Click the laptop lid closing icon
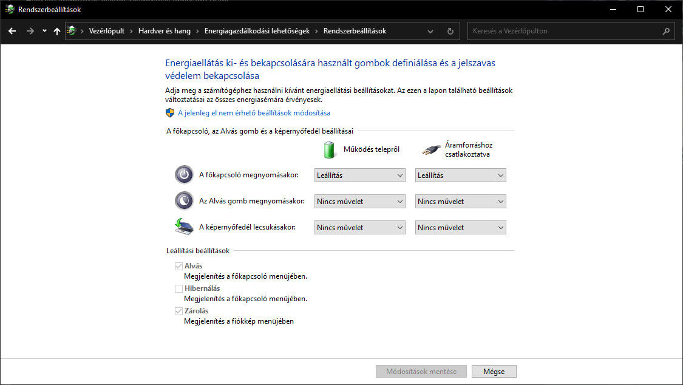Screen dimensions: 683x385 [184, 227]
